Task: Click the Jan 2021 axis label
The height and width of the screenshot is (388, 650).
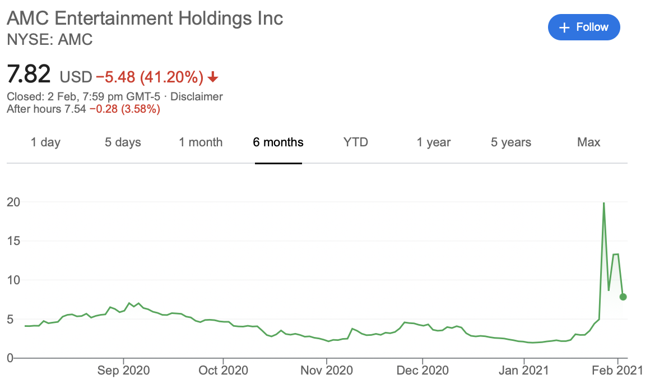Action: coord(523,370)
